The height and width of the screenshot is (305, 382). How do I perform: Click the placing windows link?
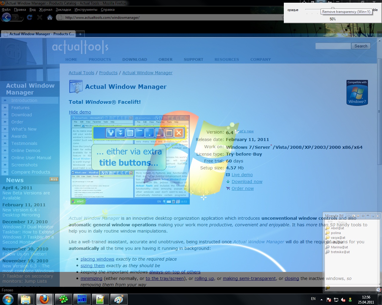pos(97,259)
